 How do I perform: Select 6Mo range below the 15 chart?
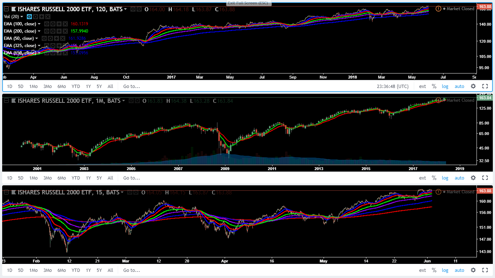click(x=62, y=270)
